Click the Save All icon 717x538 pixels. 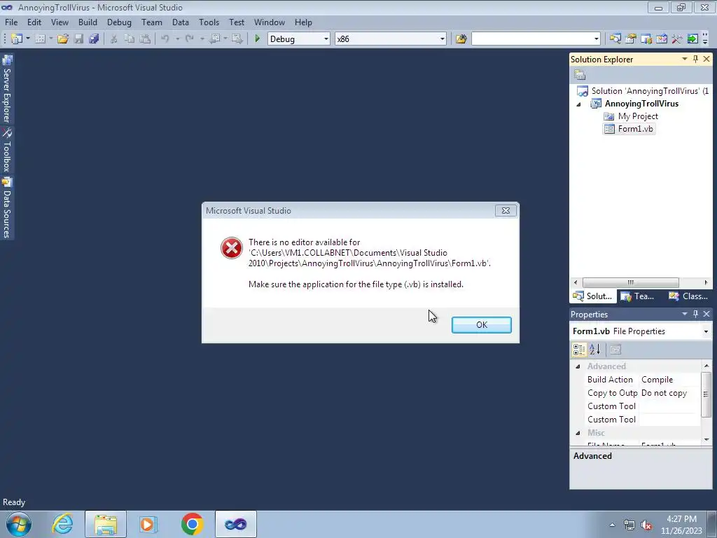95,39
